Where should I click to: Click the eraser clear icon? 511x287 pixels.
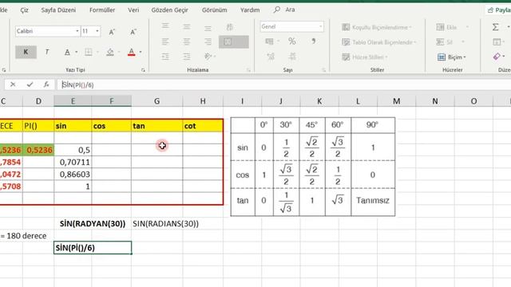(x=497, y=57)
